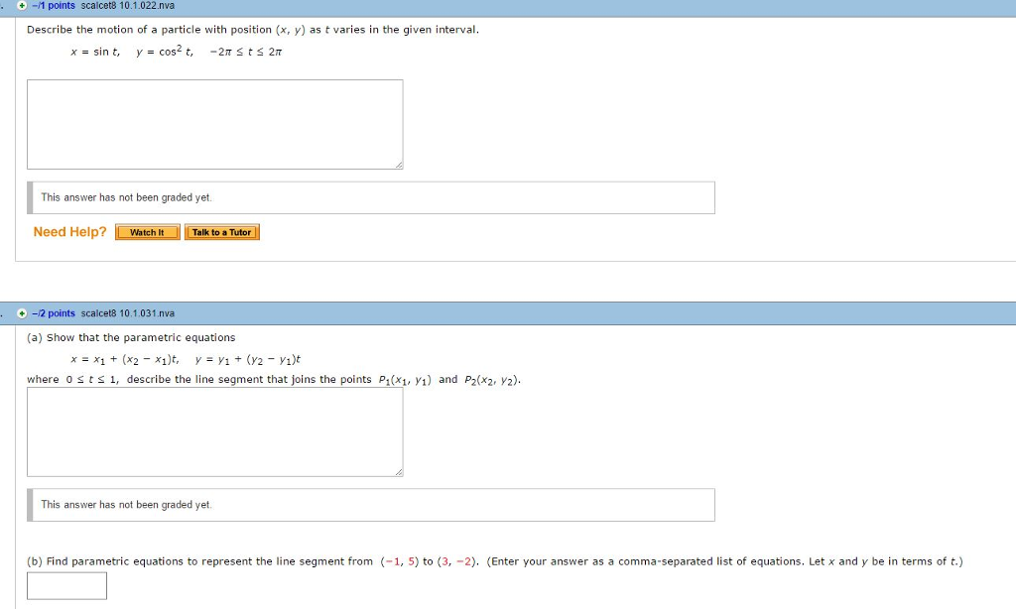Select the part (b) answer entry field

click(66, 585)
